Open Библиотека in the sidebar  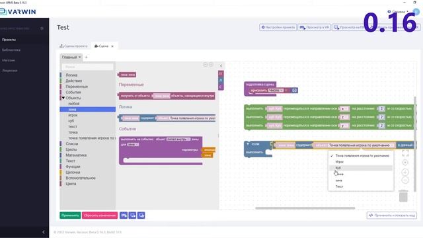[x=11, y=50]
